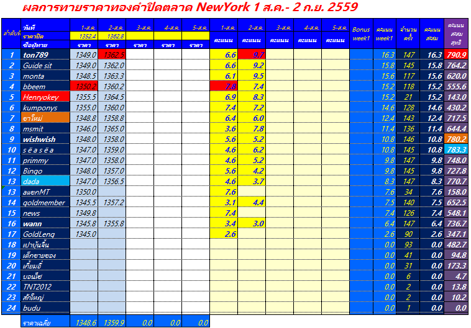The height and width of the screenshot is (328, 471).
Task: Select the red price cell 1362.5
Action: point(112,55)
